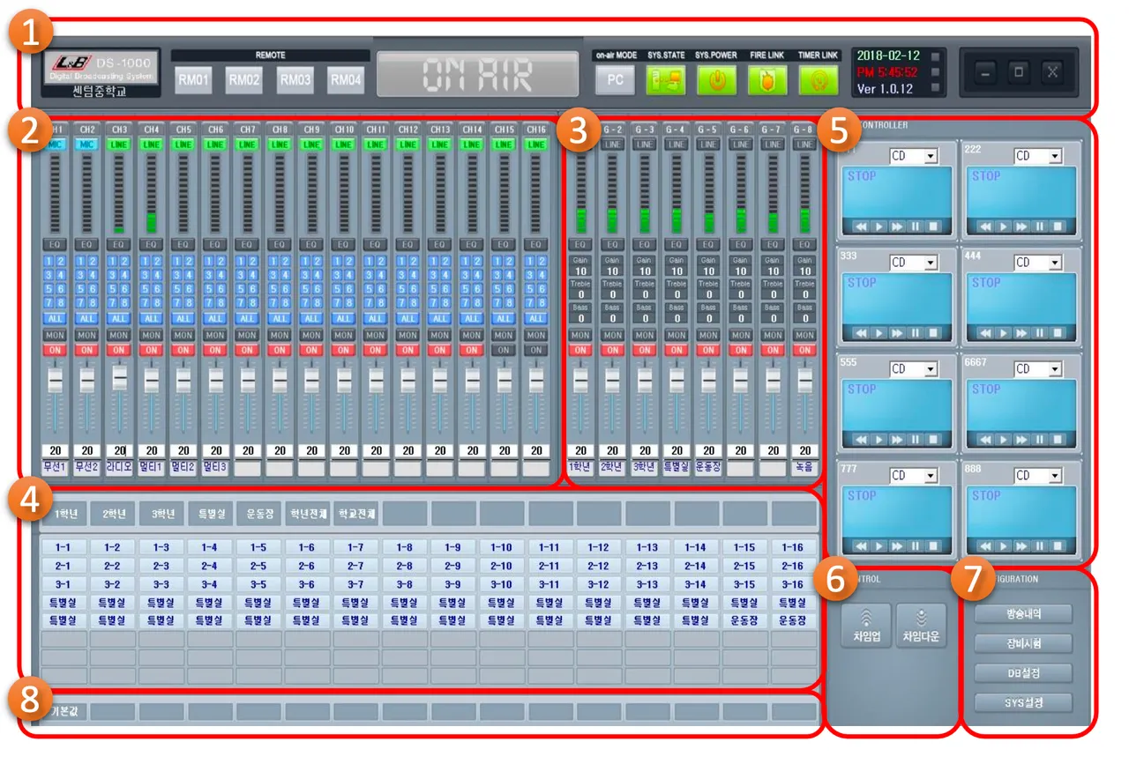This screenshot has width=1129, height=764.
Task: Select the 학년전체 group tab
Action: [308, 514]
